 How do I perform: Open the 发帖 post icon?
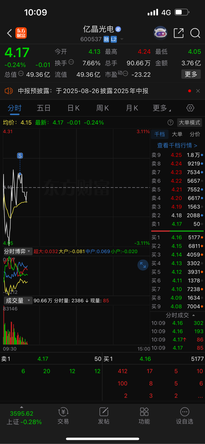(x=104, y=416)
